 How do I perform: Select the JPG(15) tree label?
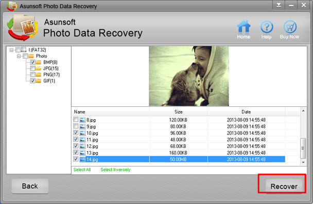tap(51, 68)
